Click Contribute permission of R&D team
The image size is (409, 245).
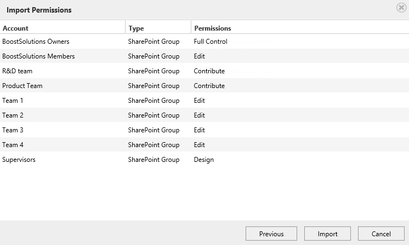209,71
